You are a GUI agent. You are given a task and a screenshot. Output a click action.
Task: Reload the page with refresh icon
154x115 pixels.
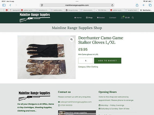coord(112,5)
